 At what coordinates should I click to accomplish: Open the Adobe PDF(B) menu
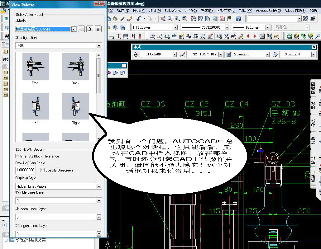[x=295, y=10]
